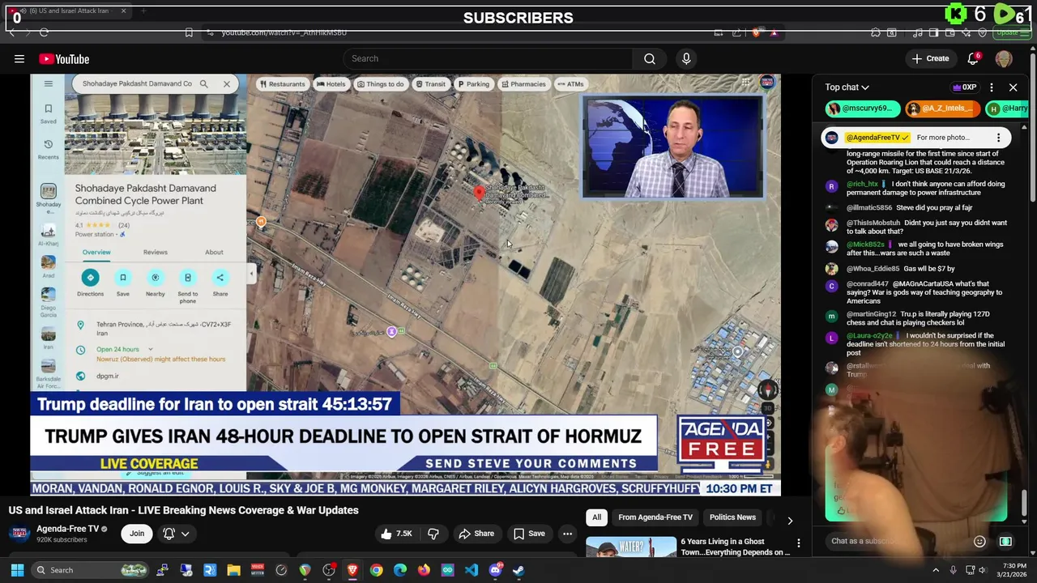Select the All filter chip

tap(596, 517)
